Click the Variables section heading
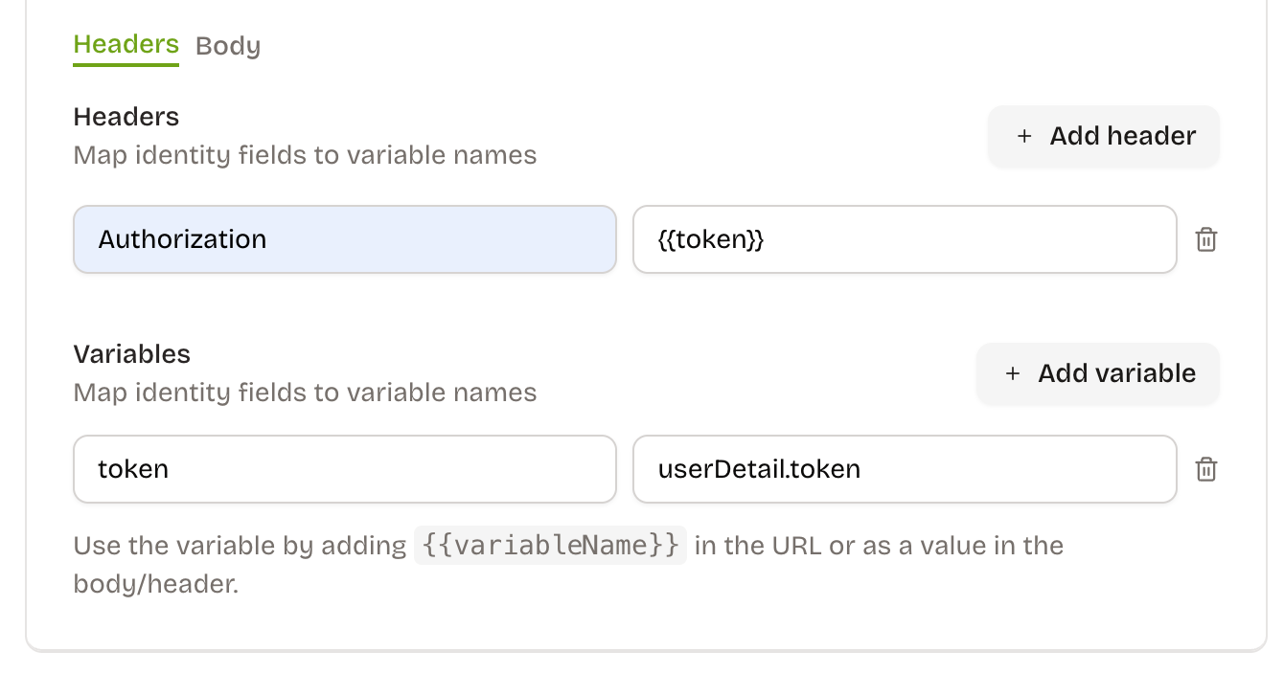This screenshot has height=674, width=1284. tap(132, 354)
